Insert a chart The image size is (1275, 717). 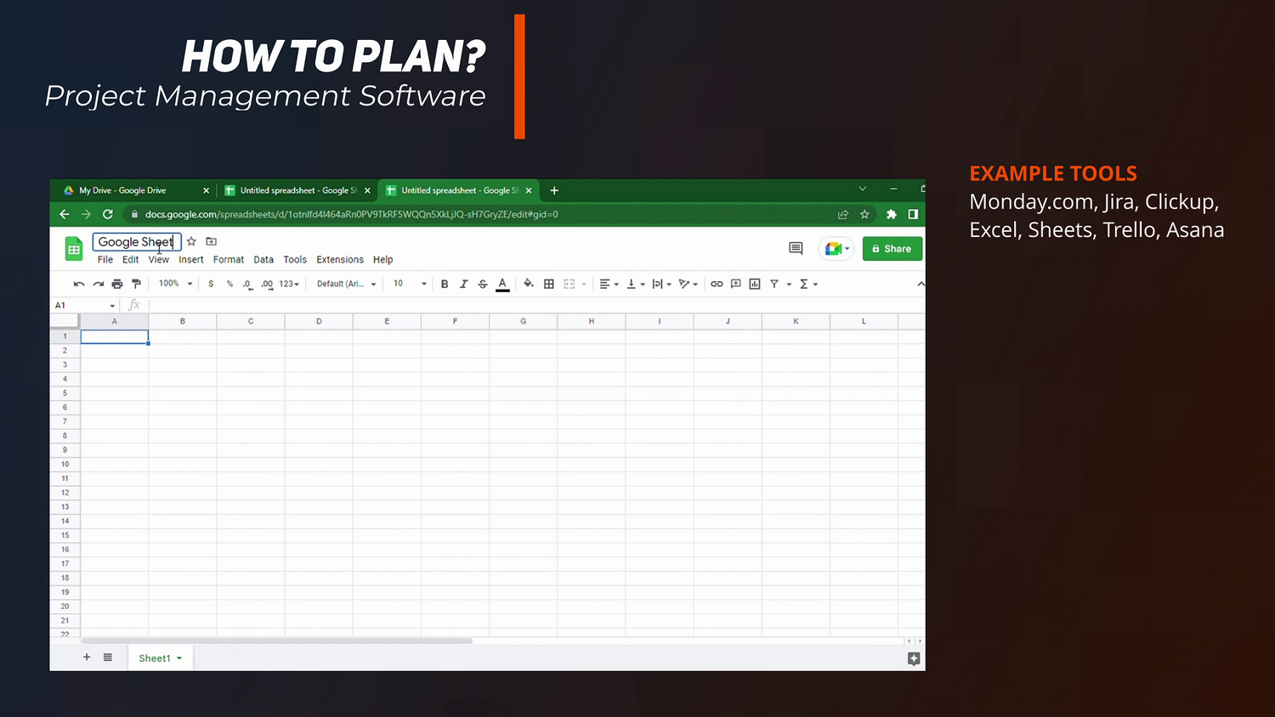tap(755, 284)
